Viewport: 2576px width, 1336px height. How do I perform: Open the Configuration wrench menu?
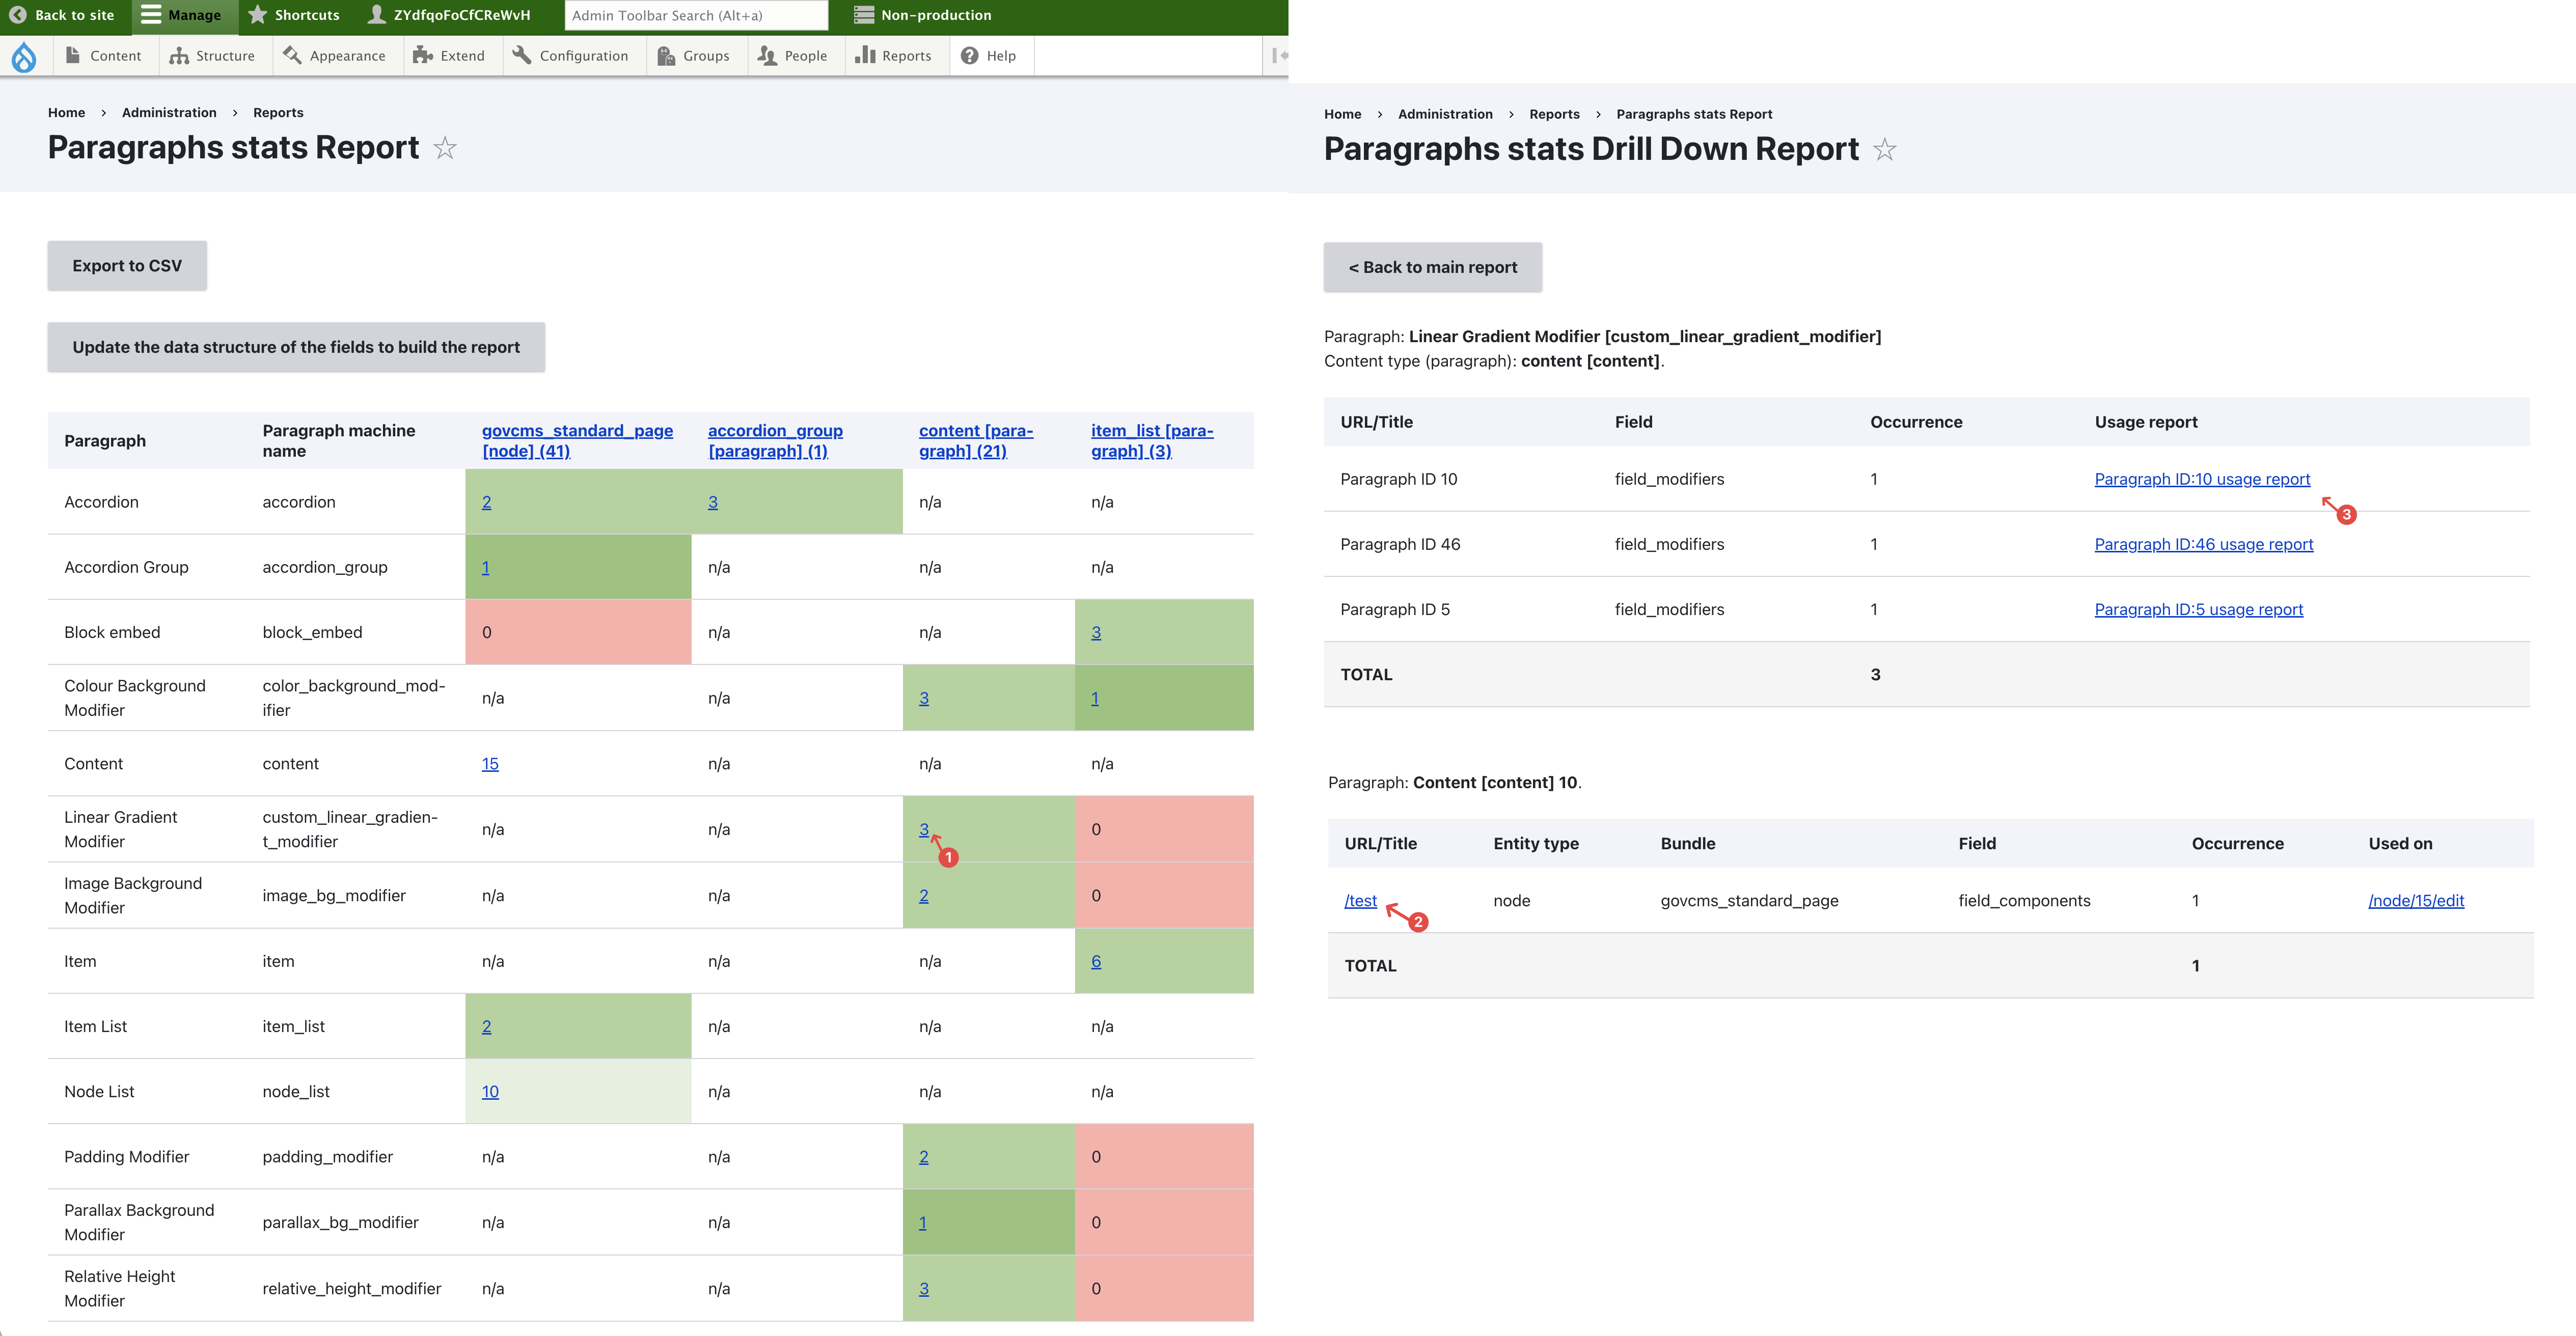click(x=570, y=56)
